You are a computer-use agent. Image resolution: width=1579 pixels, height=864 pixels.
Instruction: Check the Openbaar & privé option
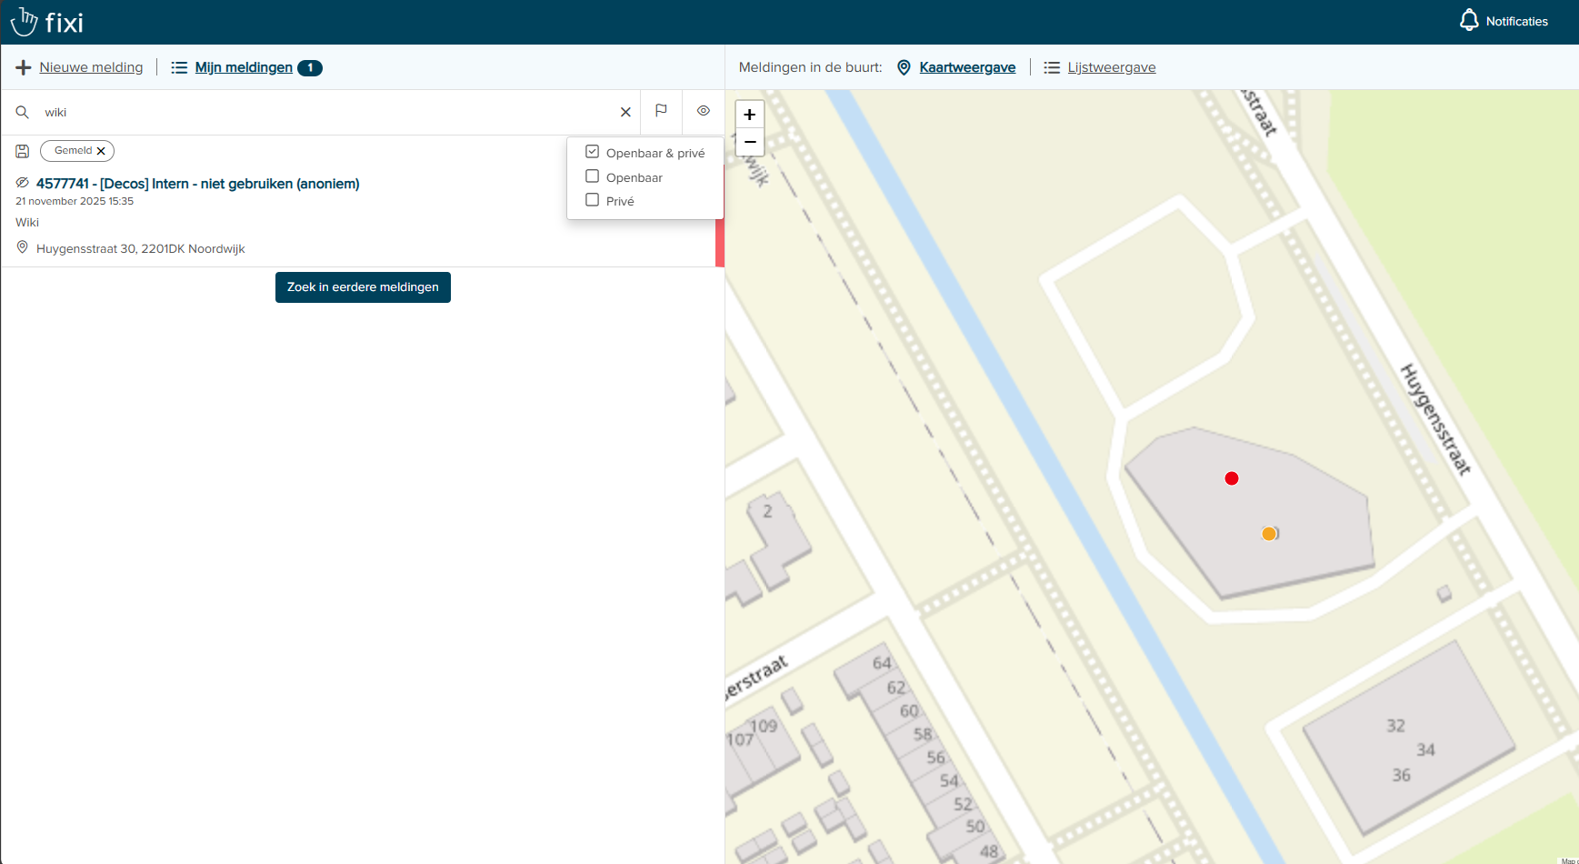point(593,152)
